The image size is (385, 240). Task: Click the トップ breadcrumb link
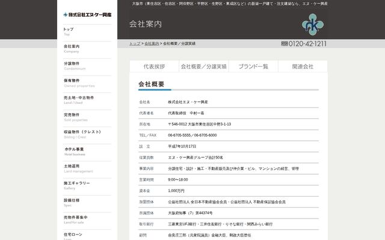(135, 44)
